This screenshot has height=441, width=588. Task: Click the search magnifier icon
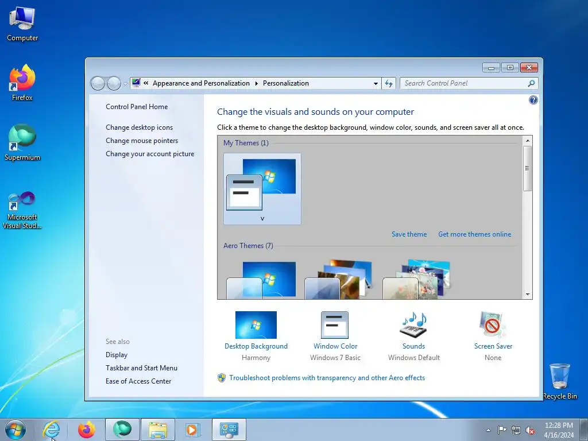coord(531,83)
